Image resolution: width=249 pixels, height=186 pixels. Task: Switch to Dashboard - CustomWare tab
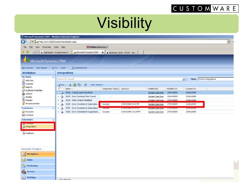(x=55, y=52)
